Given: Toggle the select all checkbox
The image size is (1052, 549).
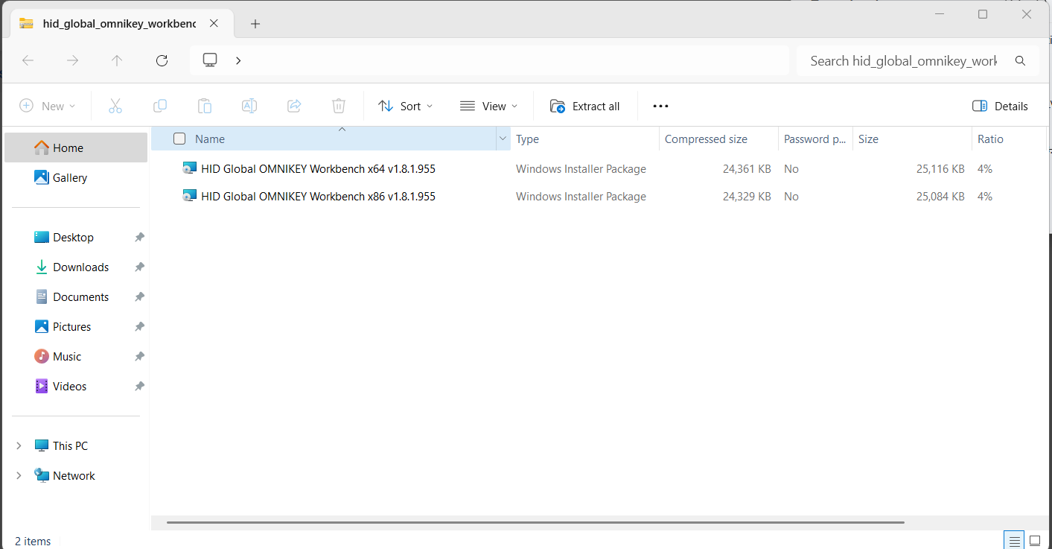Looking at the screenshot, I should [x=179, y=139].
